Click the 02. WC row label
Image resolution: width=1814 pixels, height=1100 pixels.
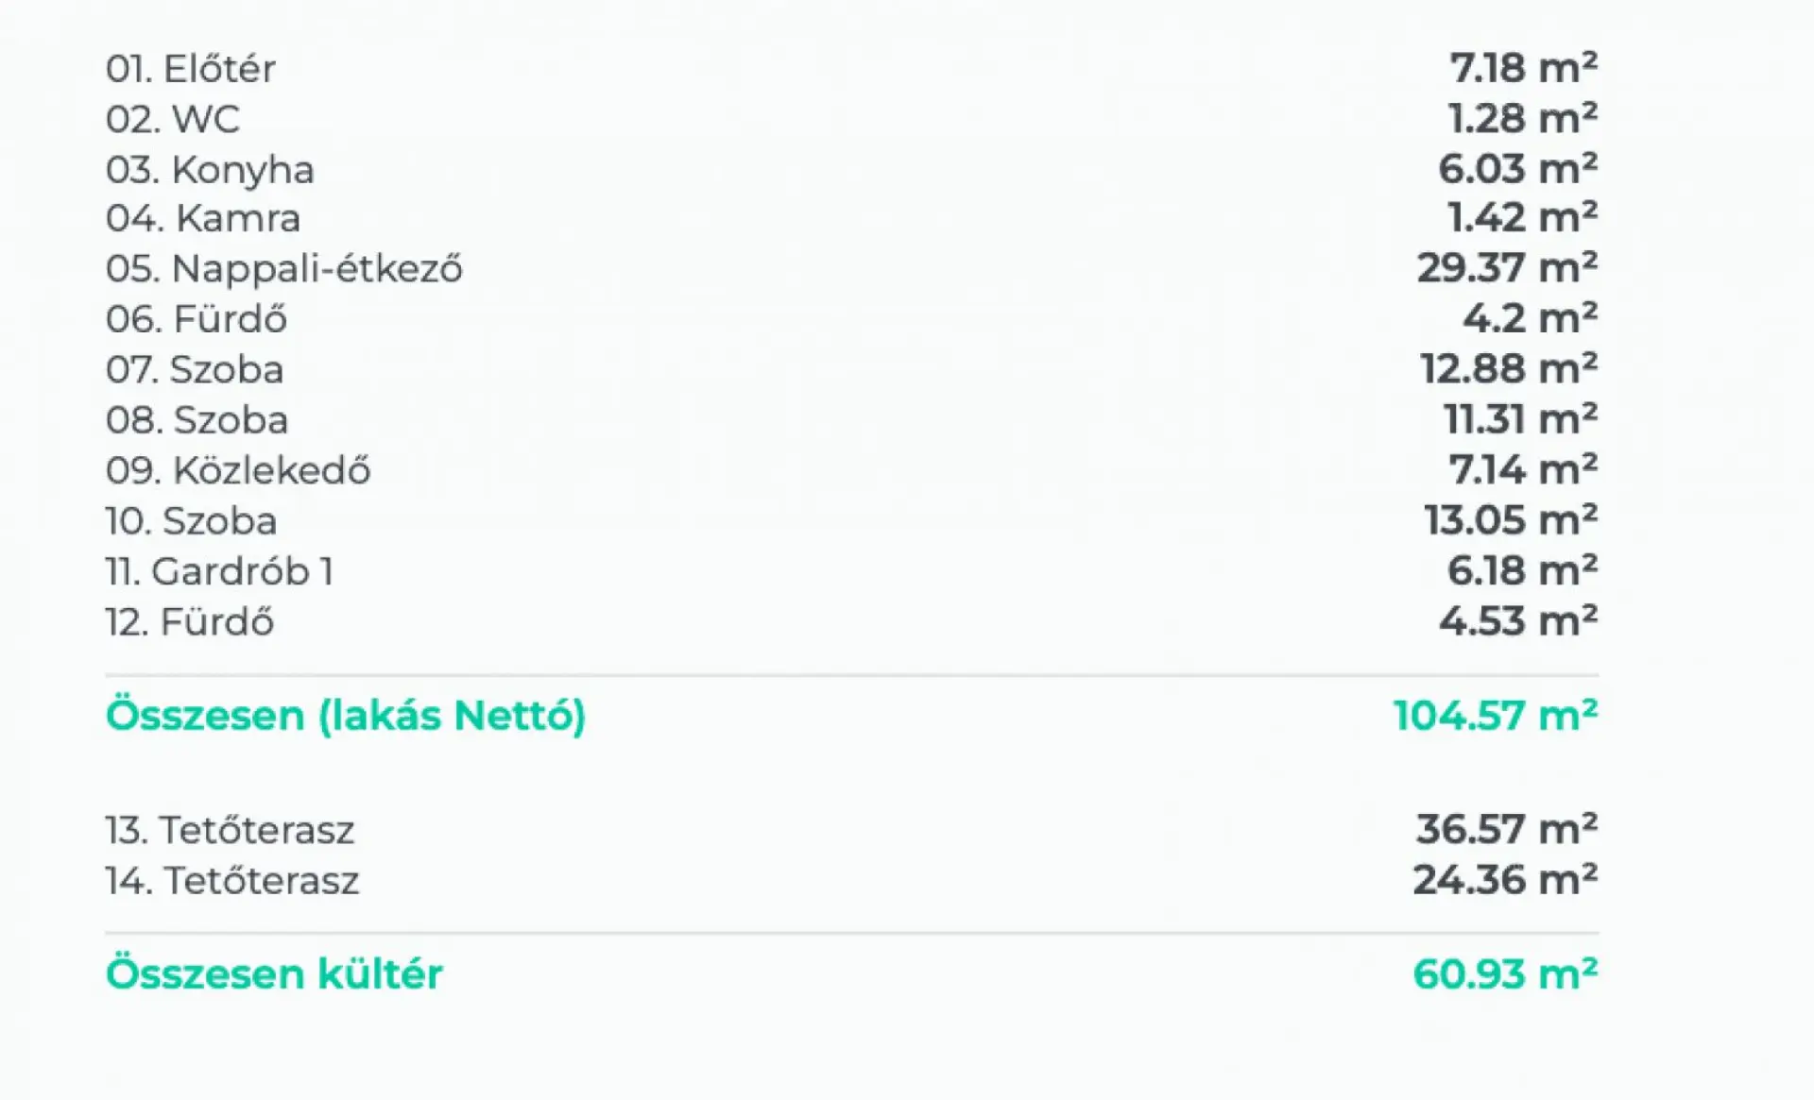[172, 119]
